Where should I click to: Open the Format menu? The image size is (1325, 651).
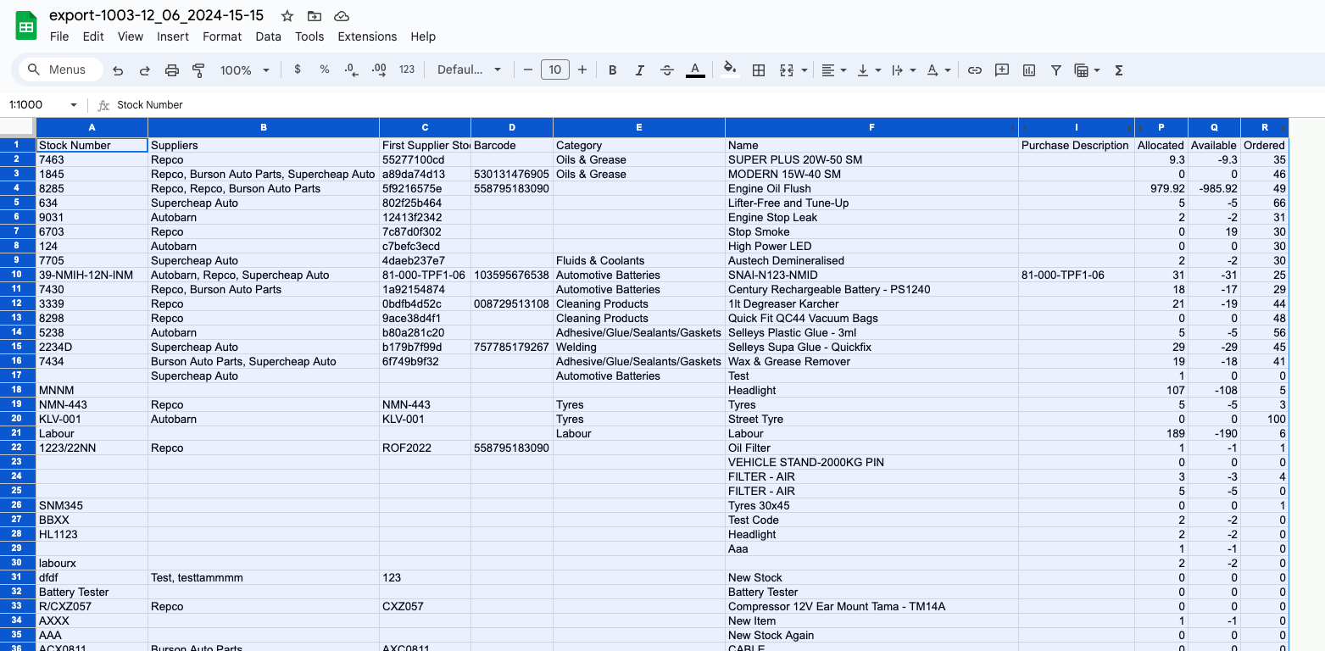[222, 36]
